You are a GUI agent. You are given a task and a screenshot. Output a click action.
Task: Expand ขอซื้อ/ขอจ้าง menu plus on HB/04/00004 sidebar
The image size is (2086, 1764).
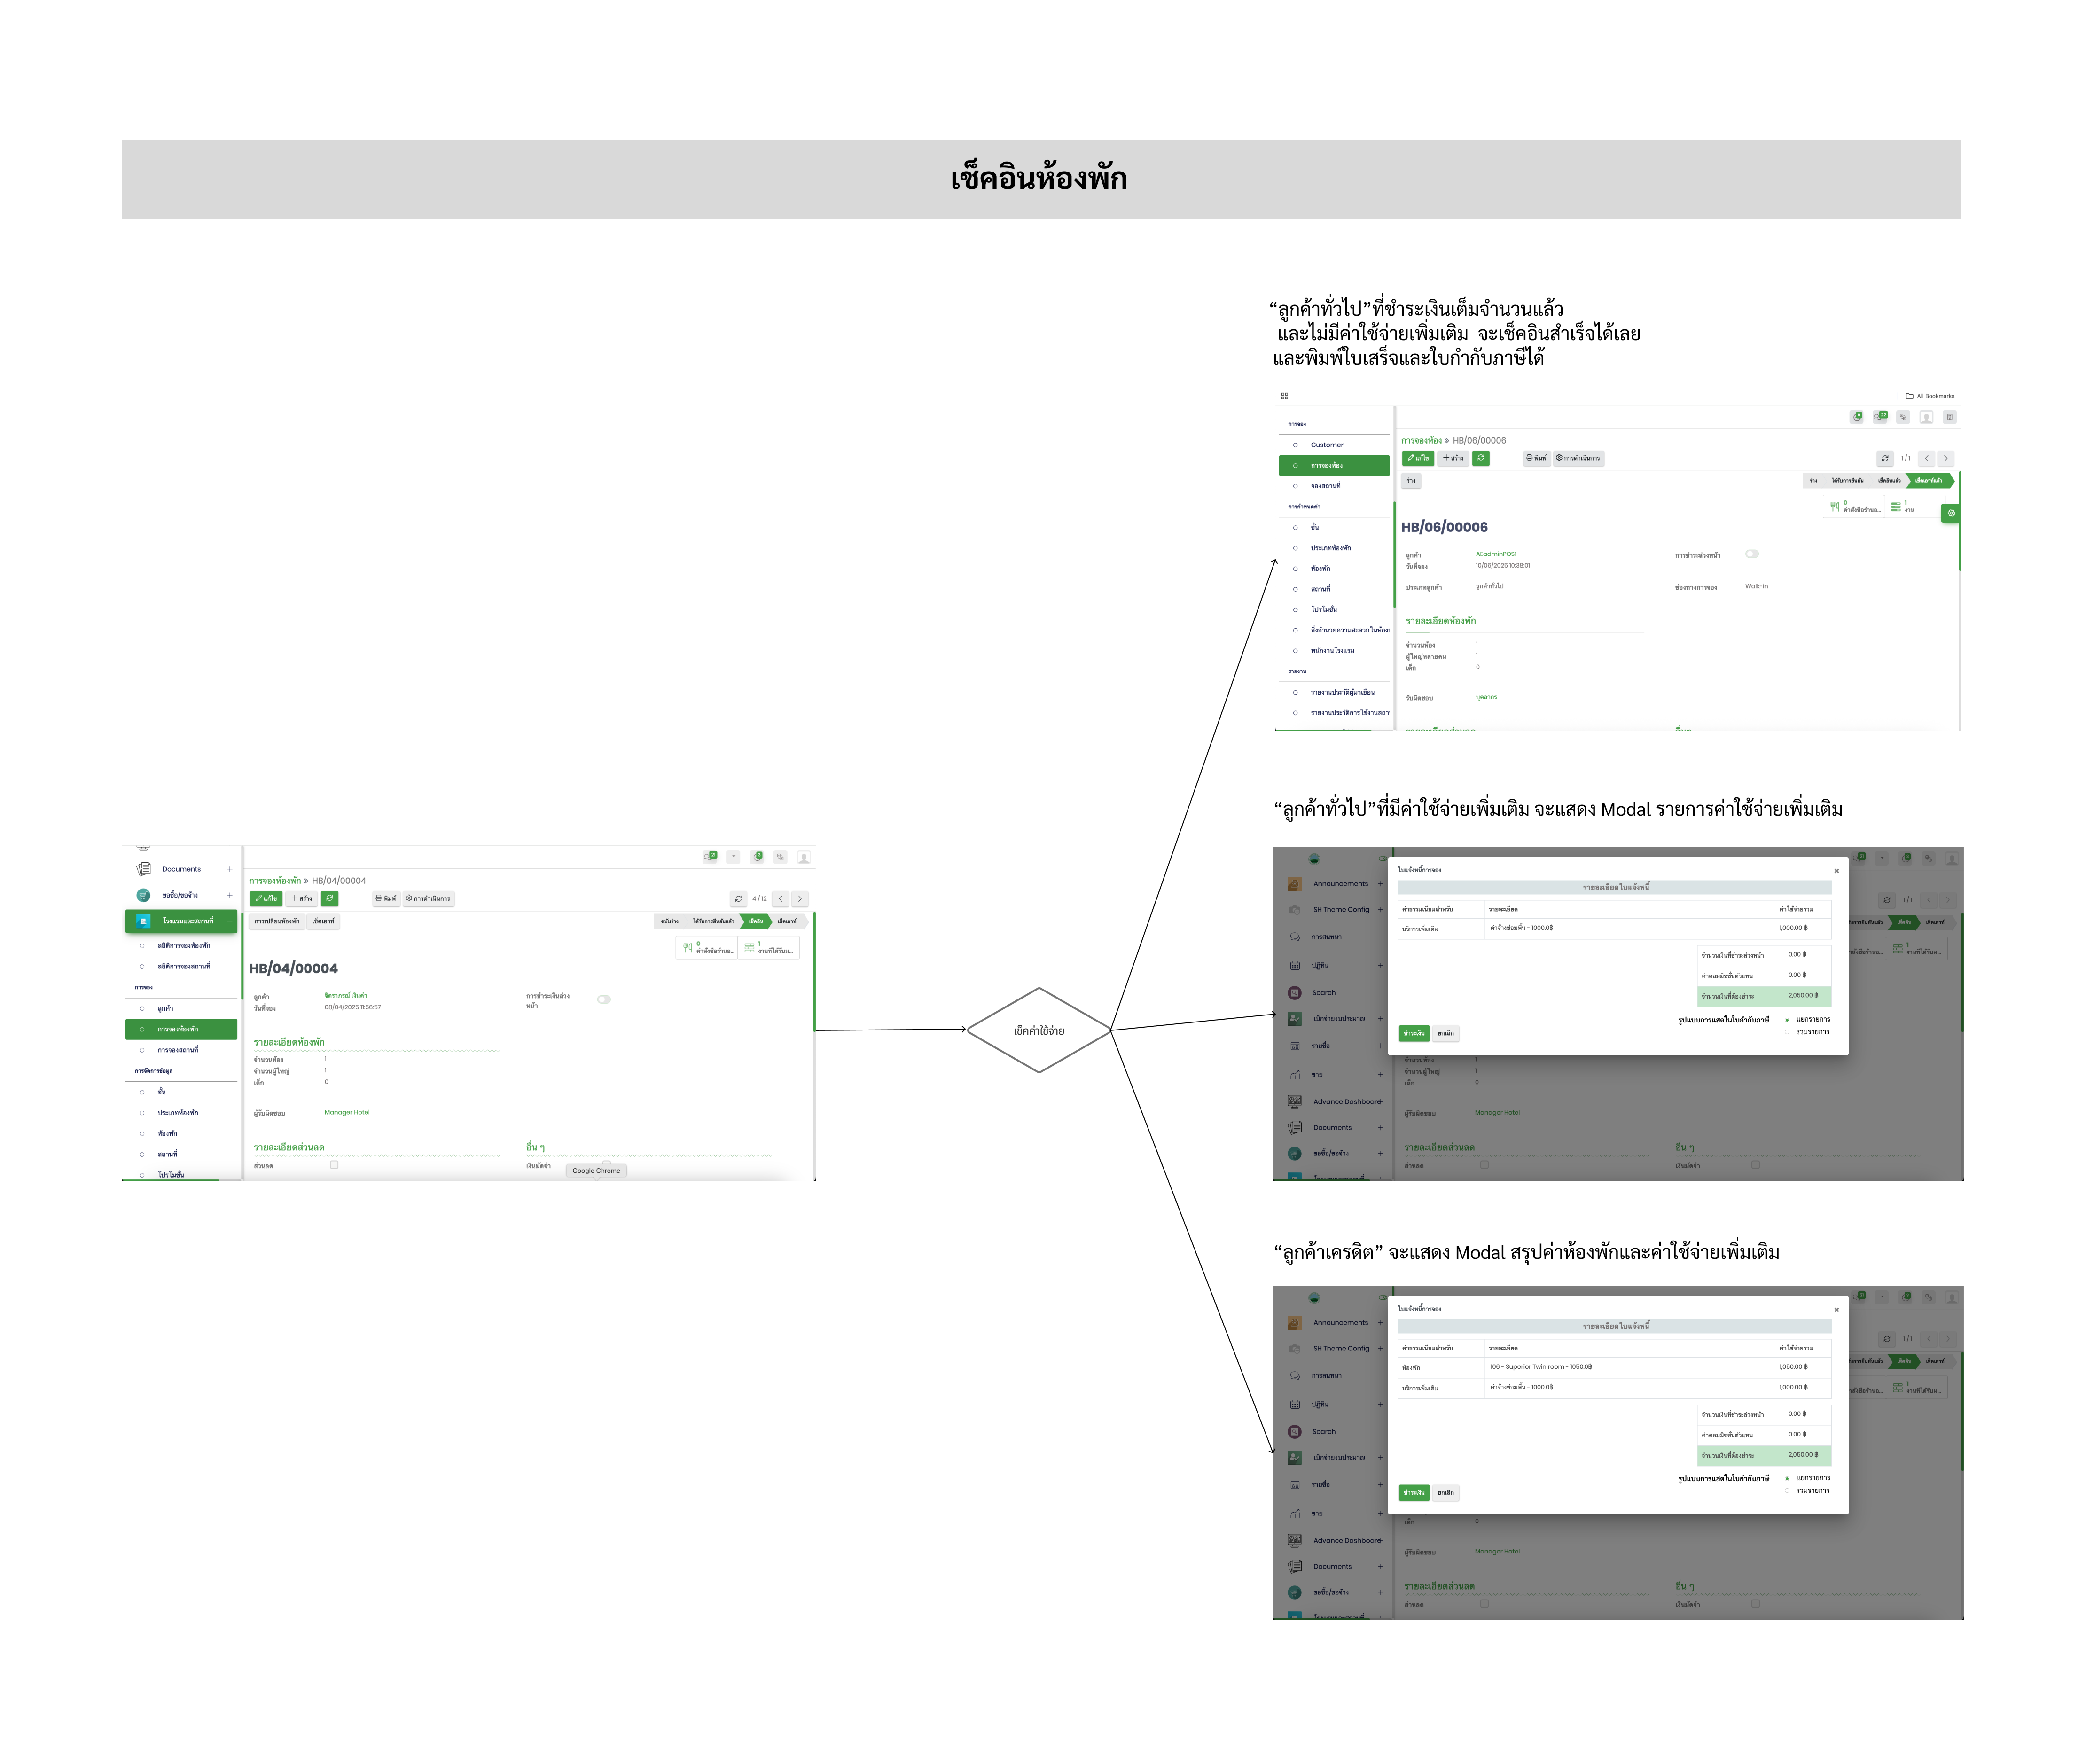tap(229, 895)
